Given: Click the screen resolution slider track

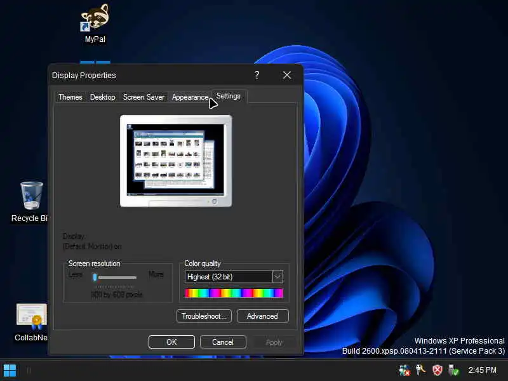Looking at the screenshot, I should [x=117, y=277].
